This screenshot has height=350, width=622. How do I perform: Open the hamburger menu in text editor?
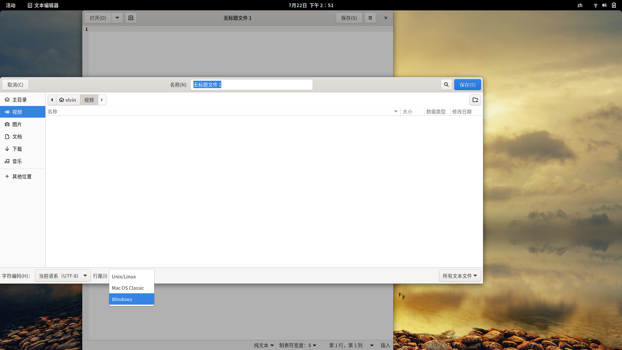370,18
